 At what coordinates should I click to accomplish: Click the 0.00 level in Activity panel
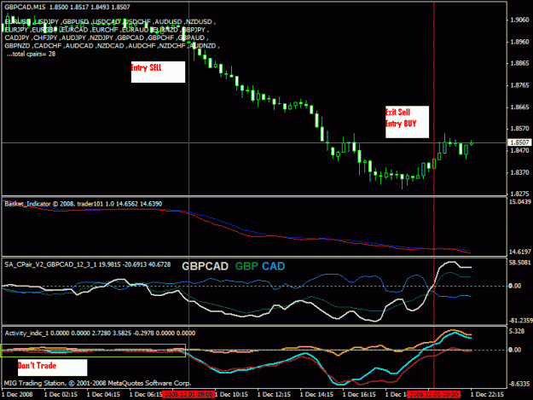[515, 350]
